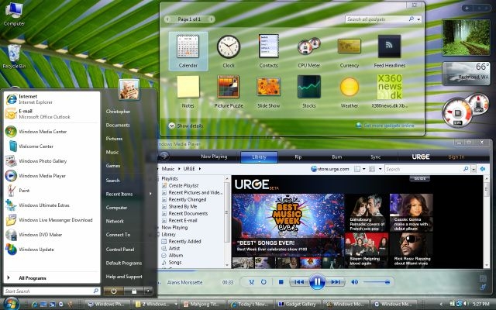The width and height of the screenshot is (496, 310).
Task: Open Control Panel from Start menu
Action: coord(120,250)
